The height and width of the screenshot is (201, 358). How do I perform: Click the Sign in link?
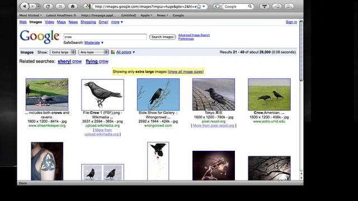point(291,22)
